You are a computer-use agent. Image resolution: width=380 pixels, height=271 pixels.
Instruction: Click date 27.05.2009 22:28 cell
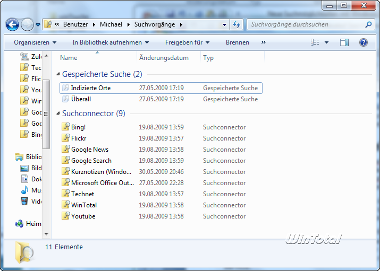click(x=161, y=183)
